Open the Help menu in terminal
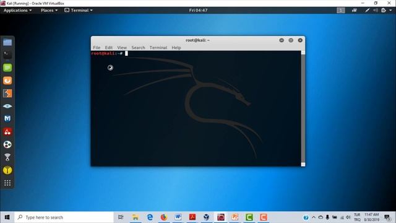396x223 pixels. pyautogui.click(x=176, y=48)
